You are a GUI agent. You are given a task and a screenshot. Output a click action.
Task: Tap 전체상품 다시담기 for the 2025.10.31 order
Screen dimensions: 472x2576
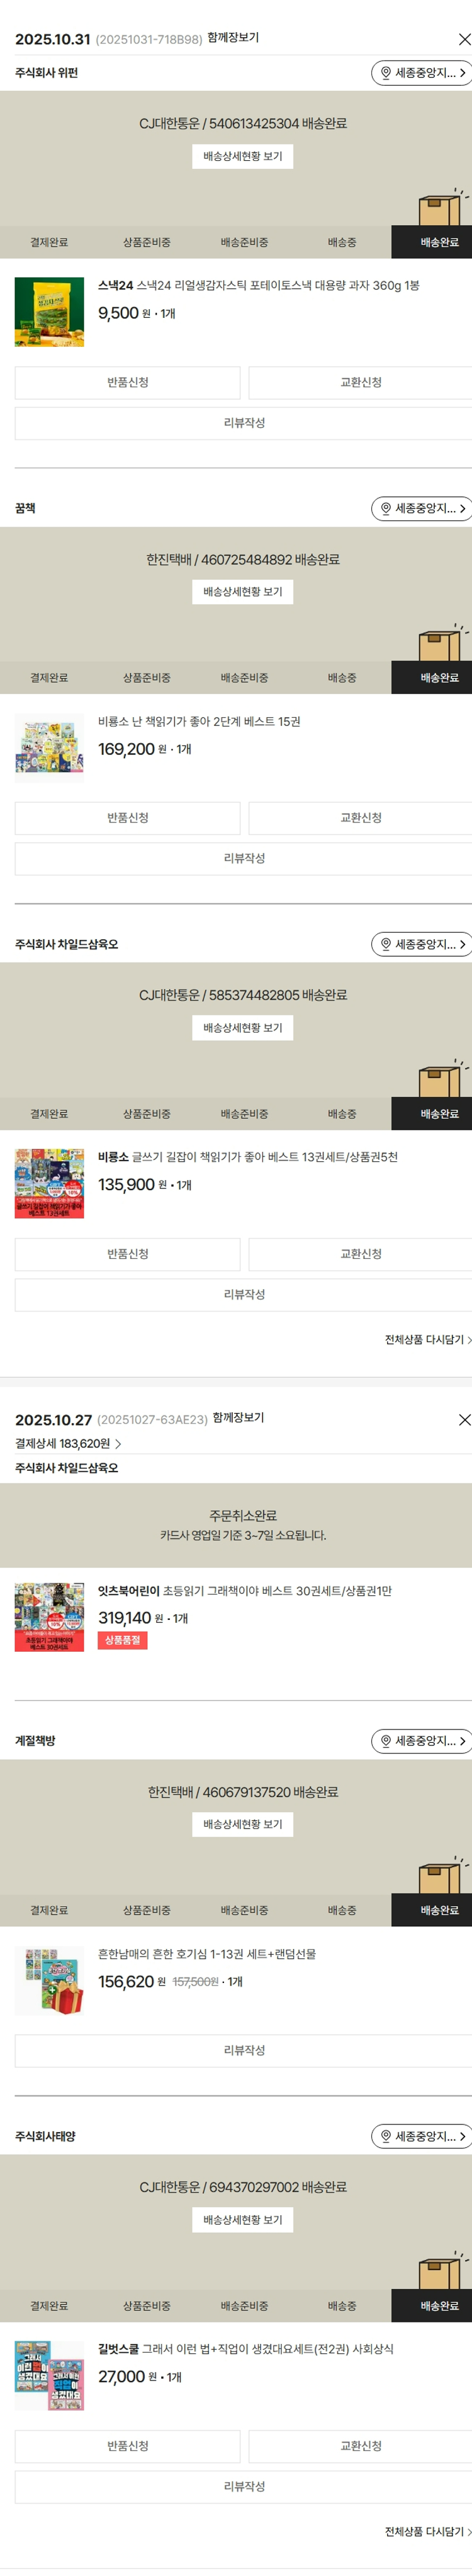[x=427, y=1340]
